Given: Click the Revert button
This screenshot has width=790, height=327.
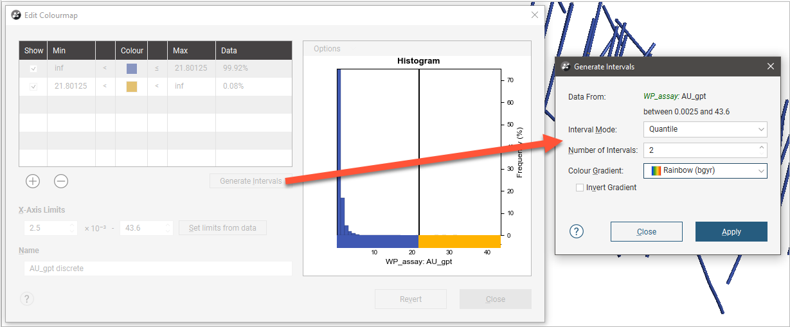Looking at the screenshot, I should (411, 299).
